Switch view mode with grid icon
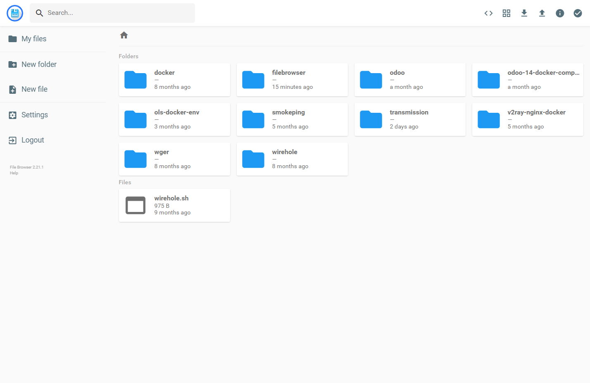The height and width of the screenshot is (383, 590). (507, 13)
